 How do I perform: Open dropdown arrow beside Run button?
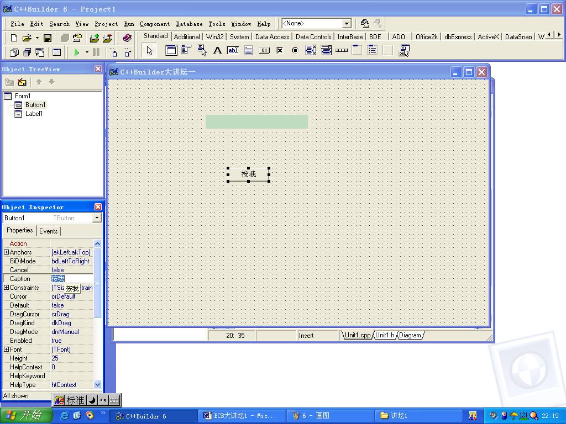coord(87,52)
